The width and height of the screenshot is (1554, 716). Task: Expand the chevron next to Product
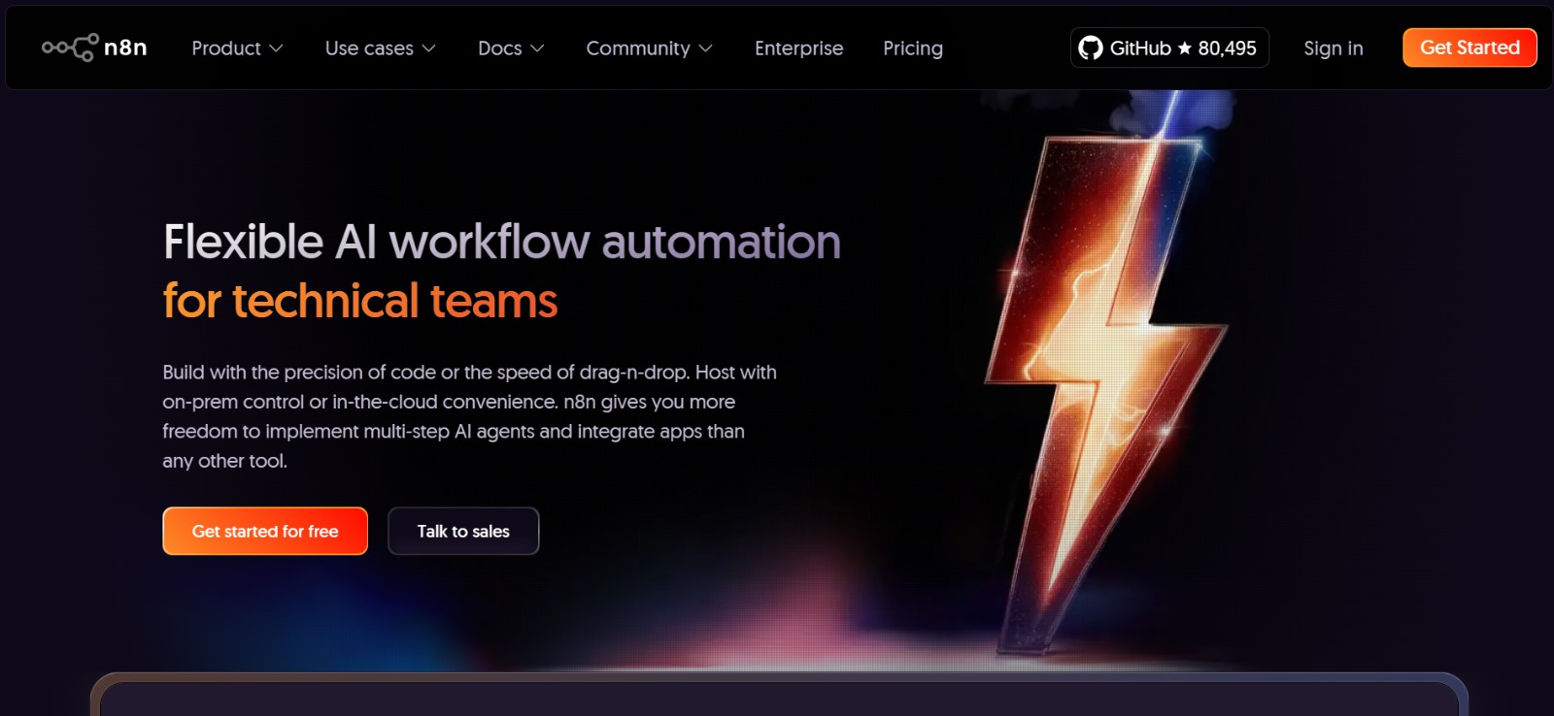(x=276, y=49)
